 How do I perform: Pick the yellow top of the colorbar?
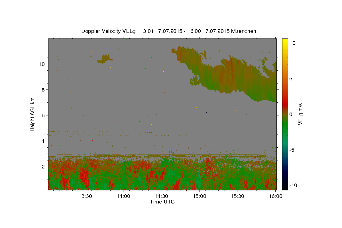285,41
